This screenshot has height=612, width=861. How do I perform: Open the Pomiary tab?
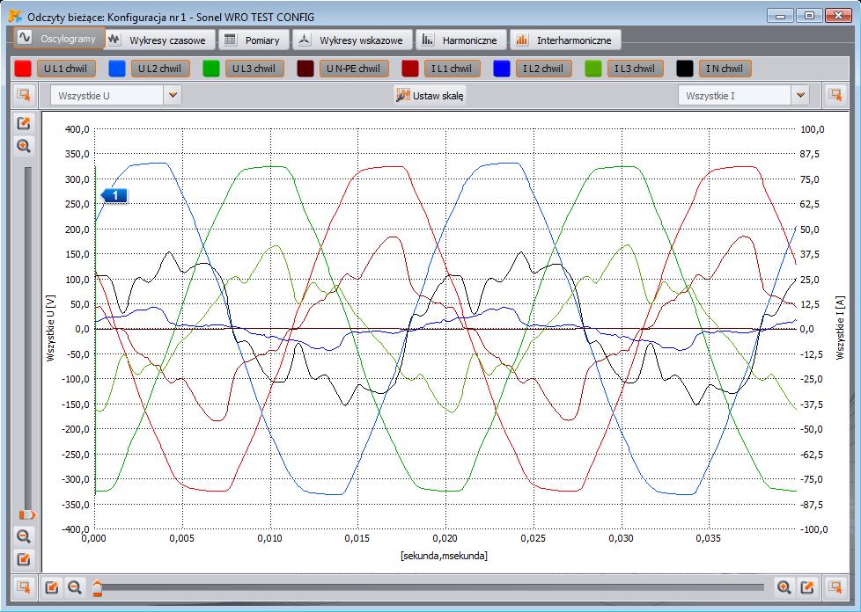(x=254, y=40)
